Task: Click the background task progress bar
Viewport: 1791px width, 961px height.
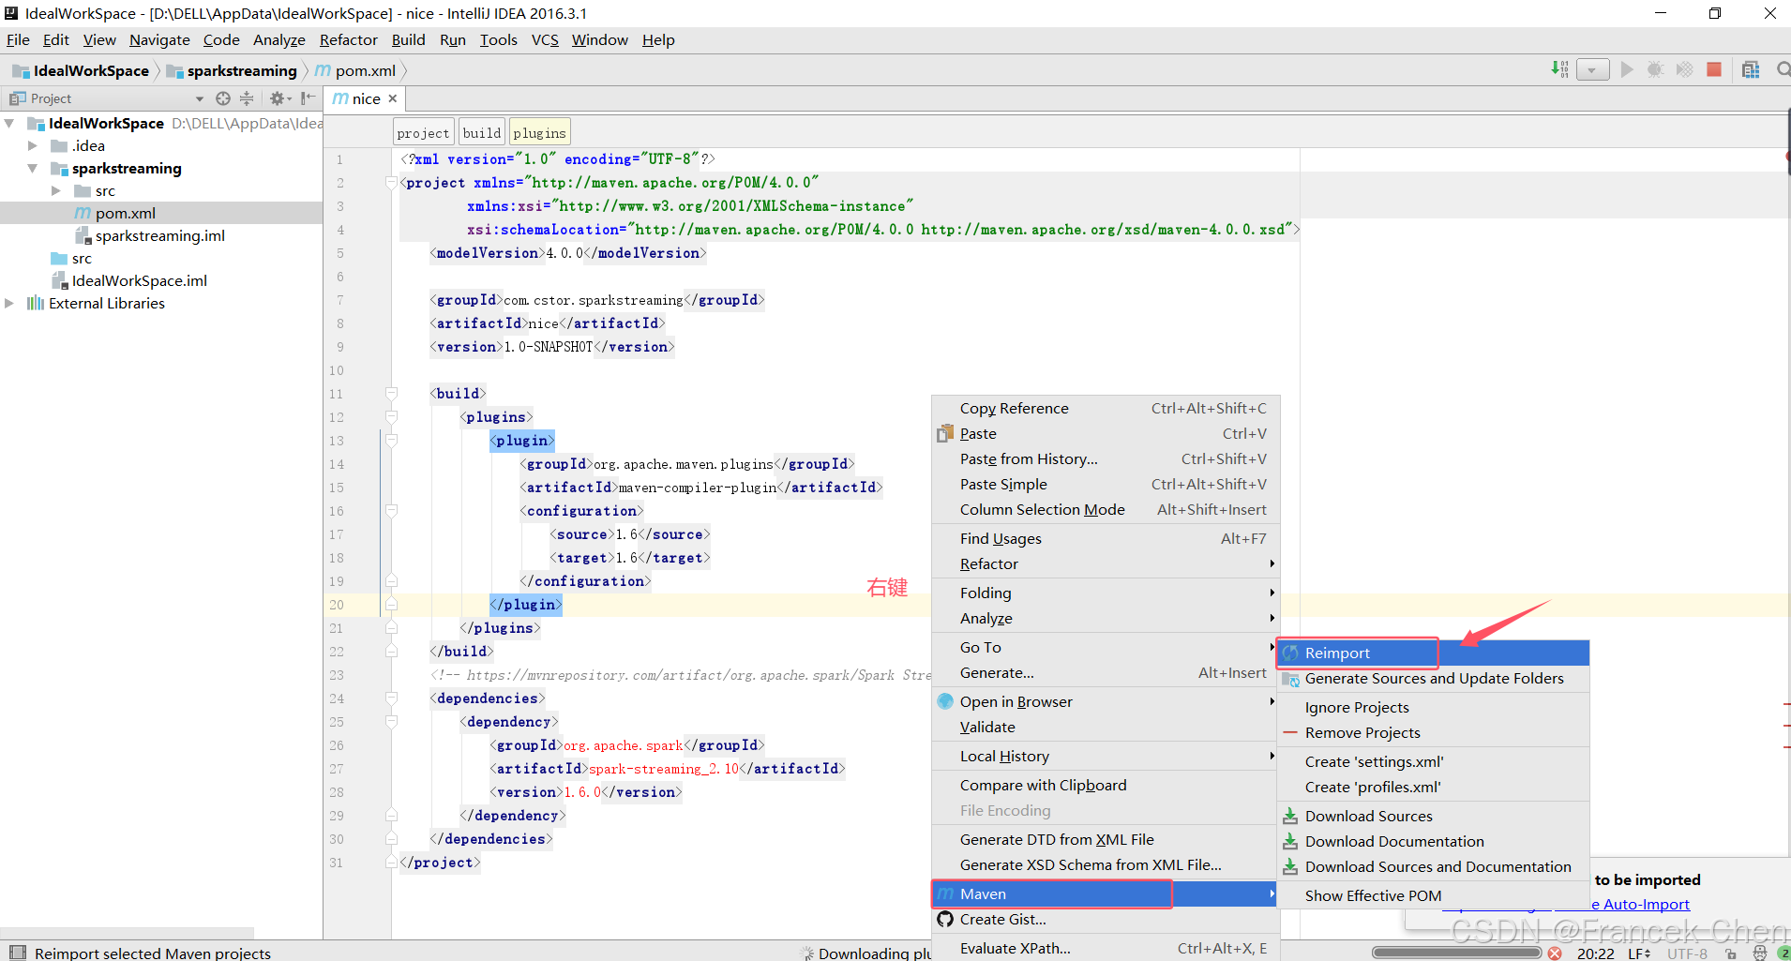Action: click(x=1456, y=953)
